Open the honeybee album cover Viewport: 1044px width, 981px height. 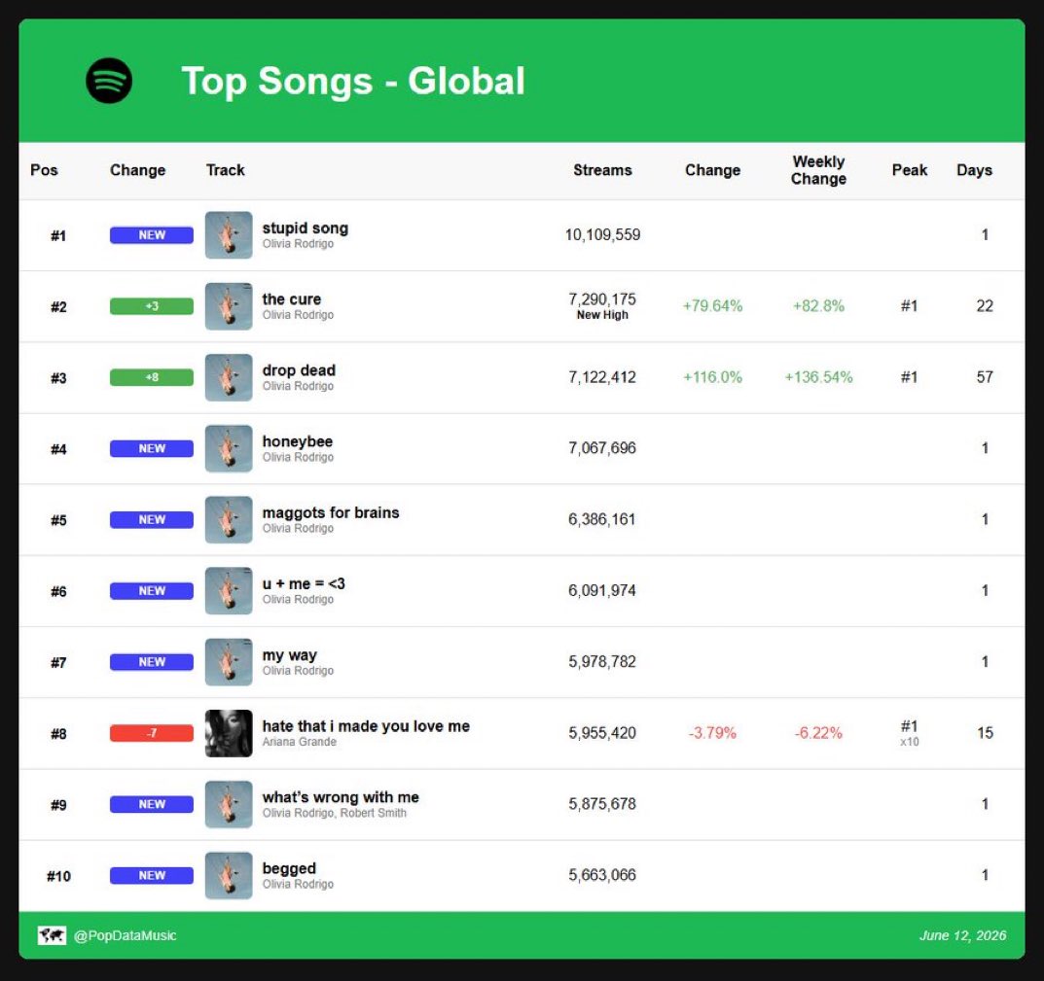(x=229, y=448)
